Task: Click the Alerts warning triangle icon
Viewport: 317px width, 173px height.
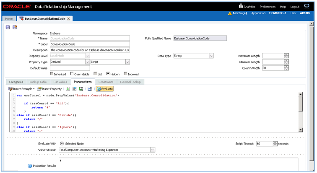Action: 230,13
